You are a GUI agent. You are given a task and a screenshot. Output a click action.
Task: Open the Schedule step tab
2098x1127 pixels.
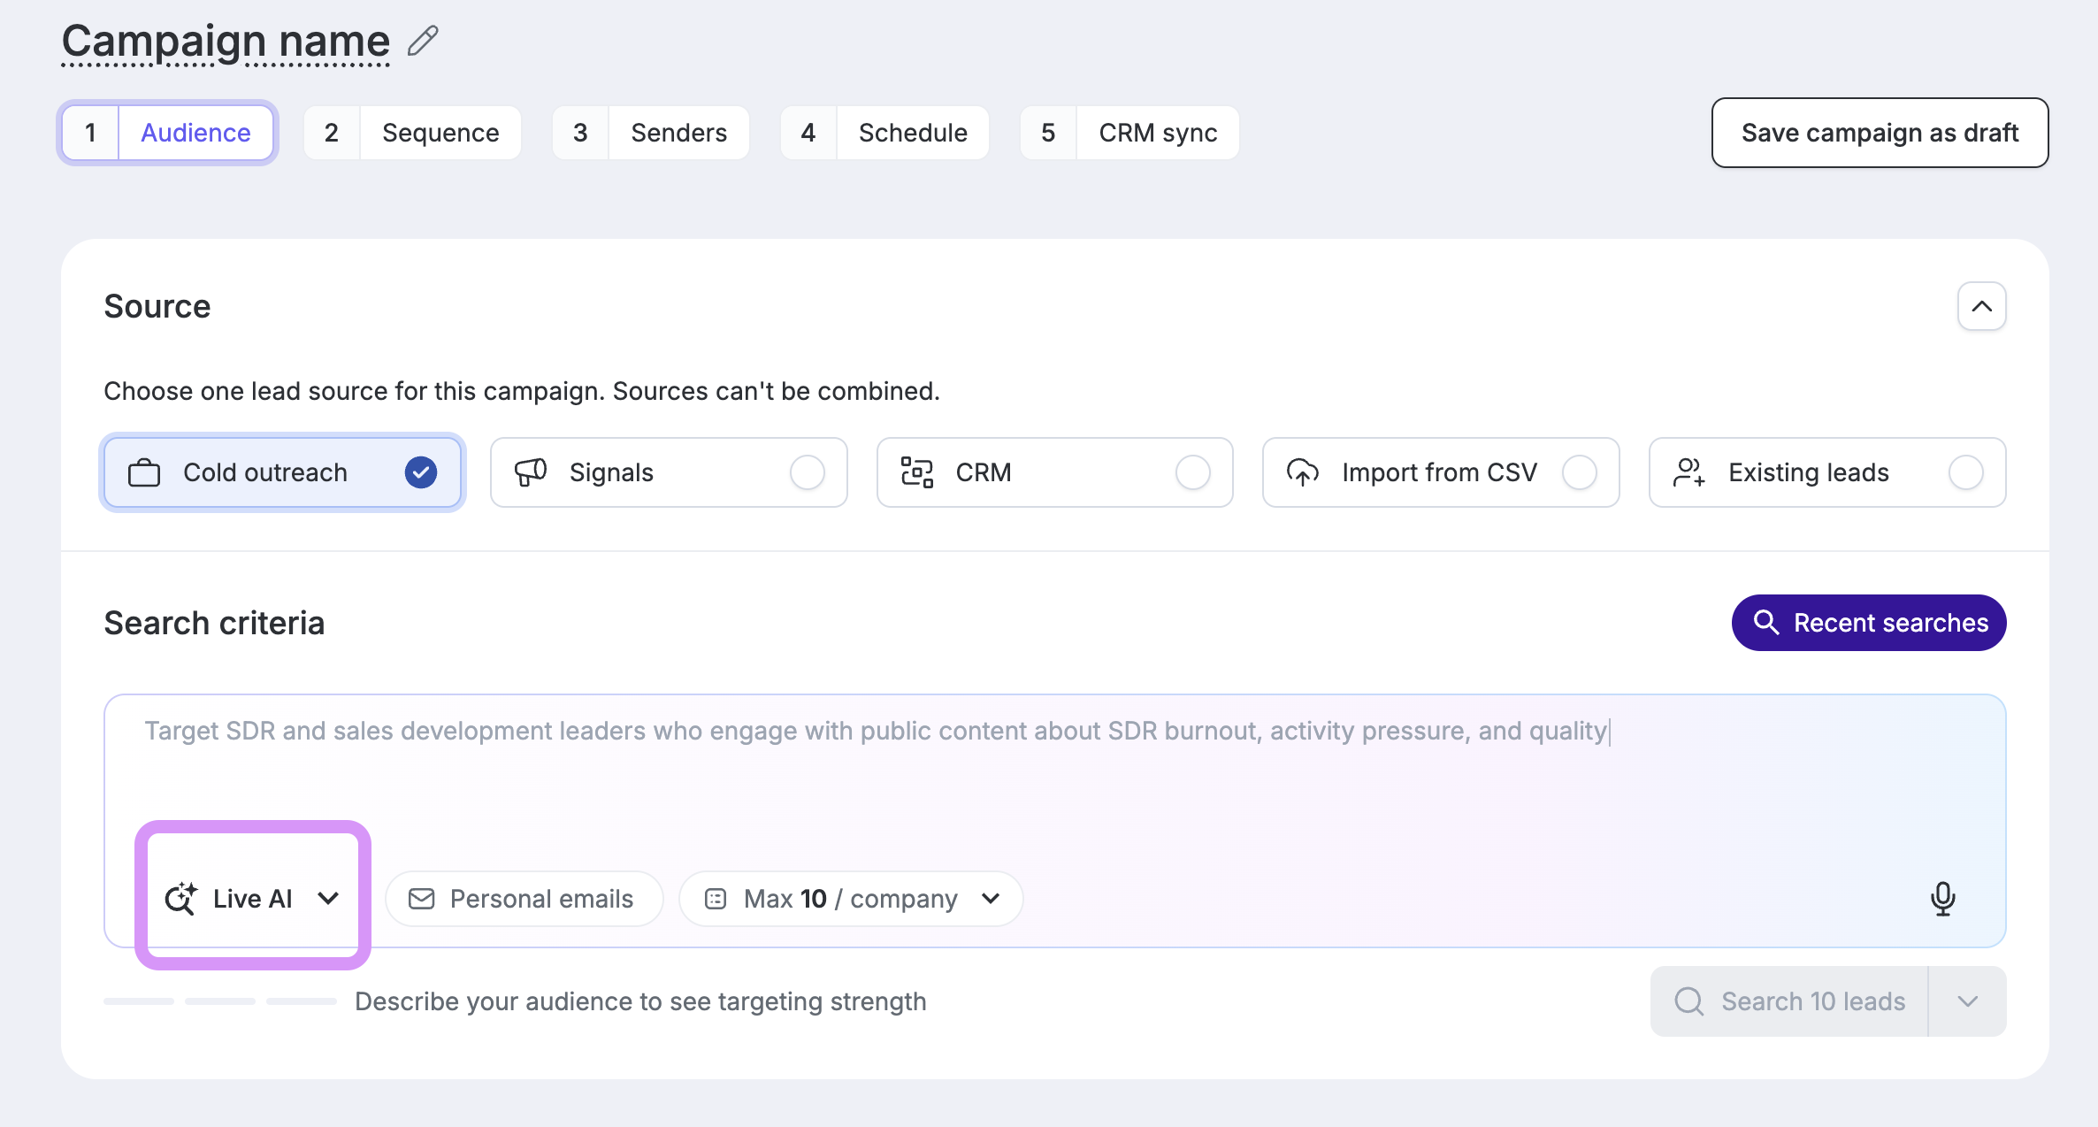[x=884, y=133]
